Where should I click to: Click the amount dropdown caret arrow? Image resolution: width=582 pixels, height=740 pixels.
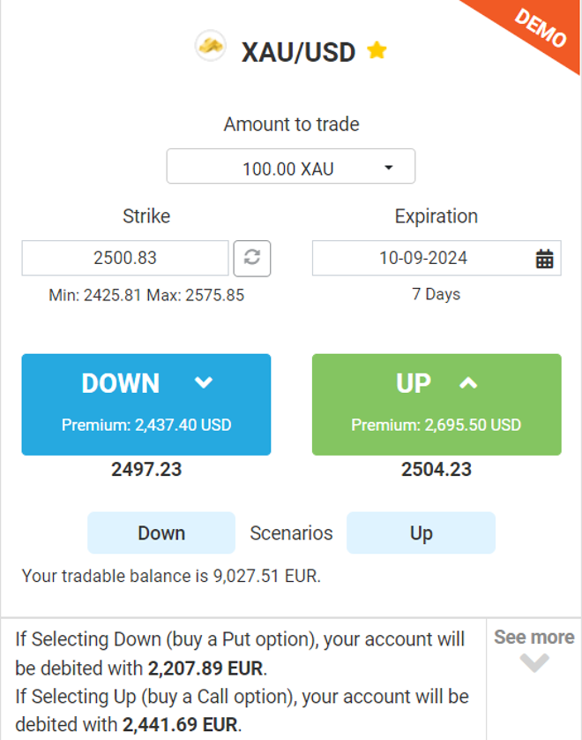(x=389, y=168)
